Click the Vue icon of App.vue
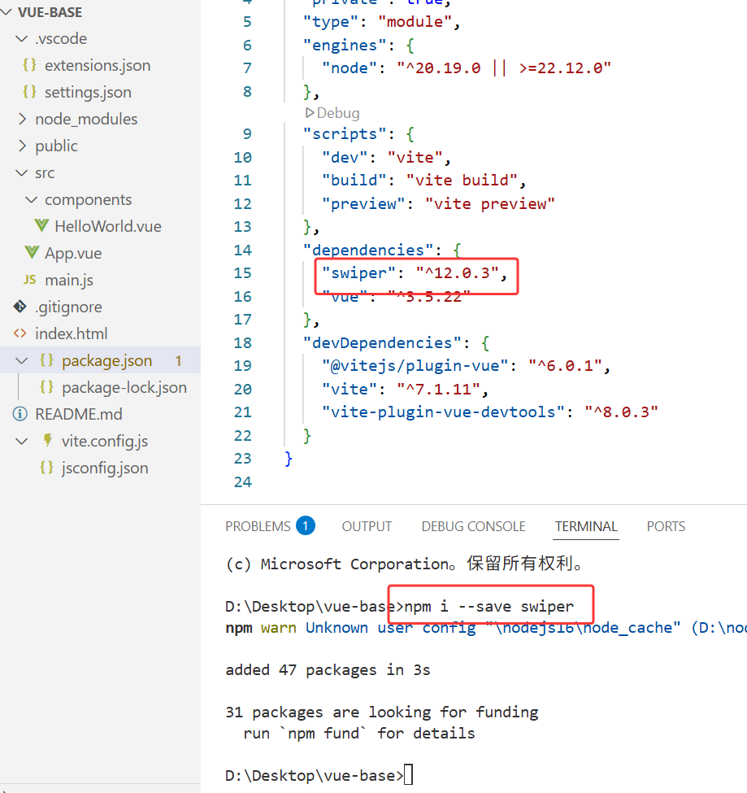Screen dimensions: 747x793 (x=32, y=252)
